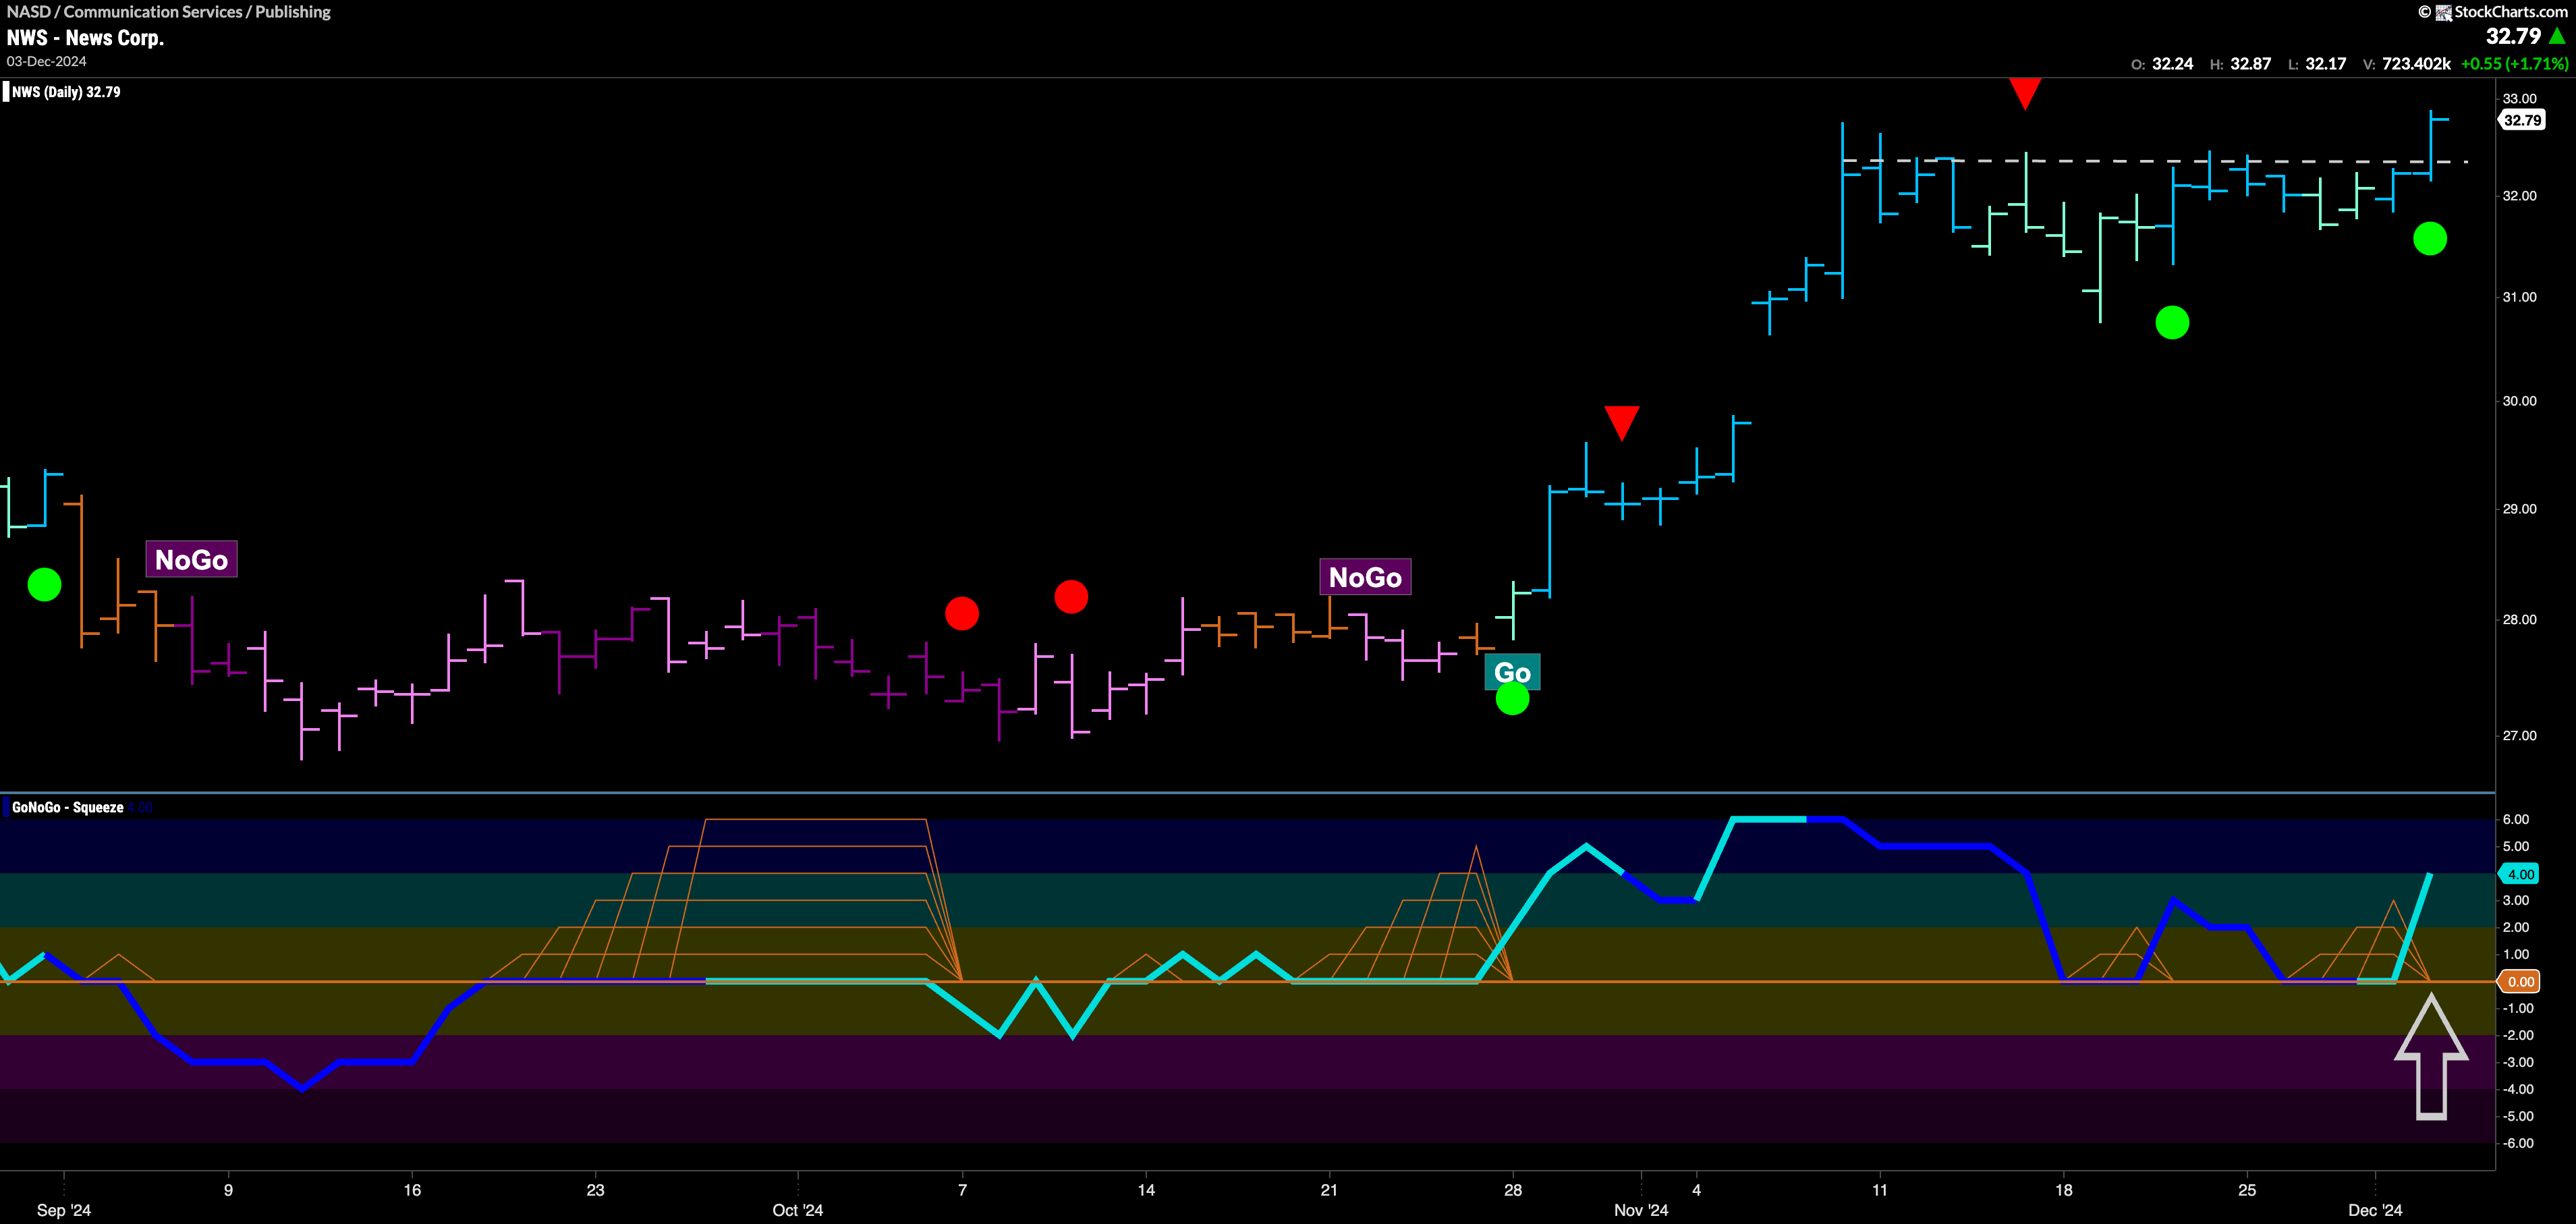The height and width of the screenshot is (1224, 2576).
Task: Click the -6.00 oscillator axis label
Action: [2517, 1143]
